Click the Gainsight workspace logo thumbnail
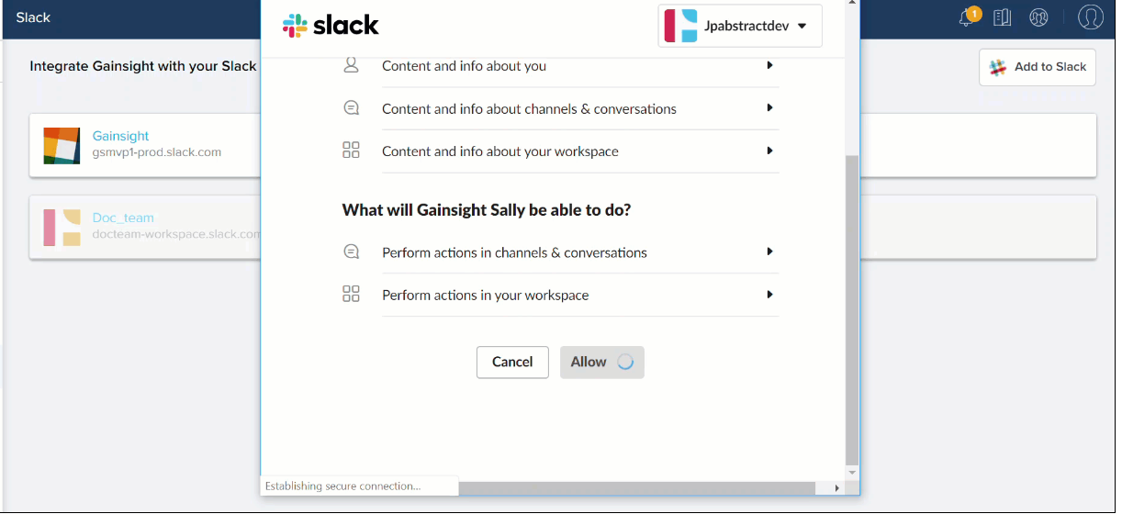1122x514 pixels. click(x=62, y=146)
